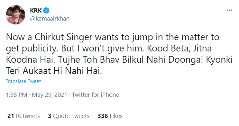Viewport: 239px width, 126px height.
Task: Open KRK's profile picture avatar
Action: click(x=15, y=15)
